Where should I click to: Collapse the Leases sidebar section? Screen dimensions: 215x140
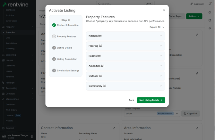pos(18,60)
